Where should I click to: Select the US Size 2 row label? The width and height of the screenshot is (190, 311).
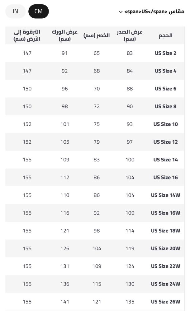(x=165, y=53)
